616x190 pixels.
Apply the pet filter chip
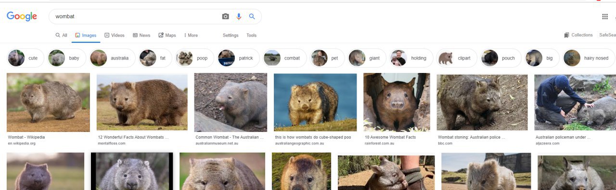point(327,58)
